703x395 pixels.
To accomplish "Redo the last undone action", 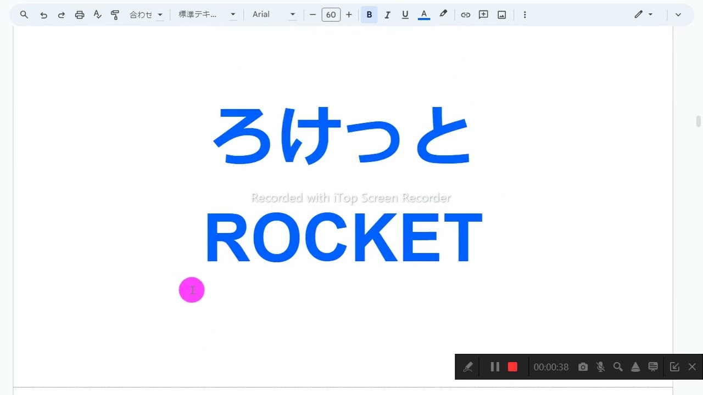I will (62, 15).
